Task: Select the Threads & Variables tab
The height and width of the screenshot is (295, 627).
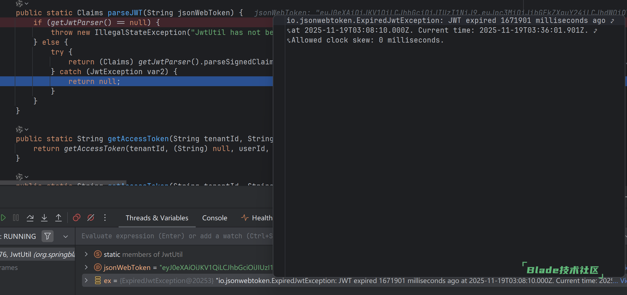Action: [x=157, y=218]
